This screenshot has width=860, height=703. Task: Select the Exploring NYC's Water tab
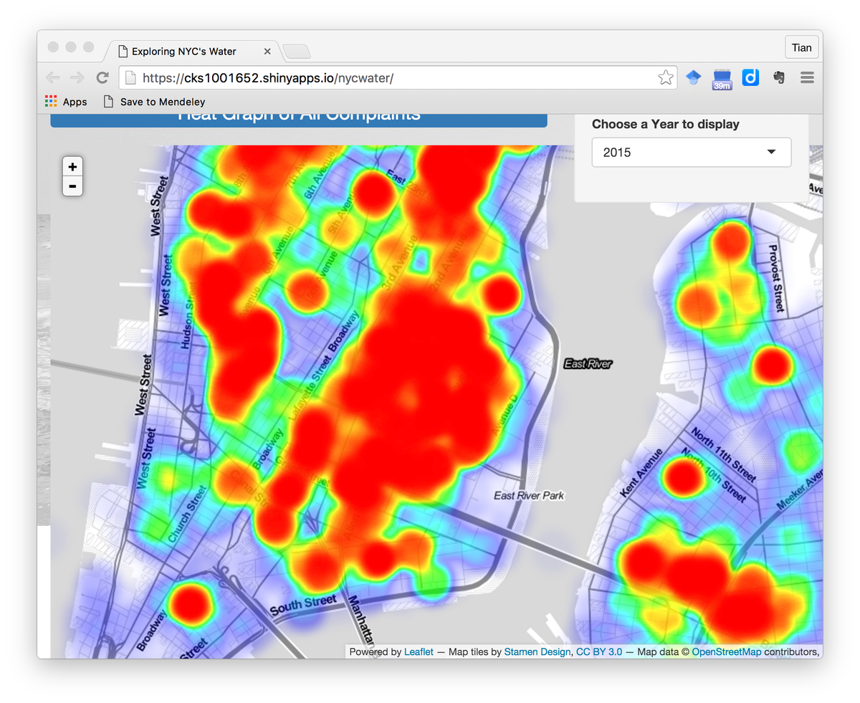(x=192, y=51)
